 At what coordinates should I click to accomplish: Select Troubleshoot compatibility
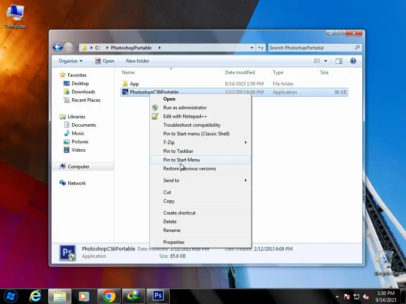point(200,125)
